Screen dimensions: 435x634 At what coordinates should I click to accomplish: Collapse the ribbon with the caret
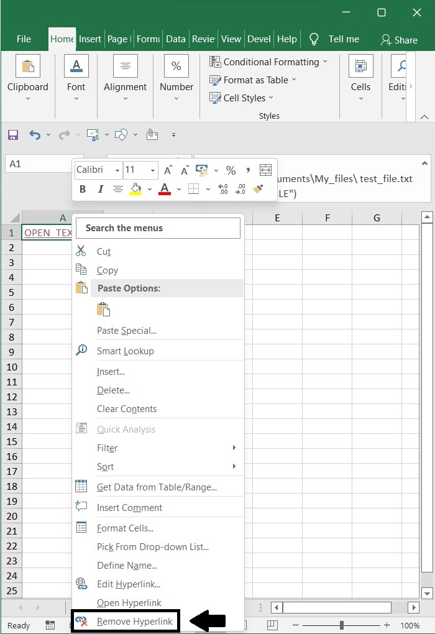click(x=424, y=117)
